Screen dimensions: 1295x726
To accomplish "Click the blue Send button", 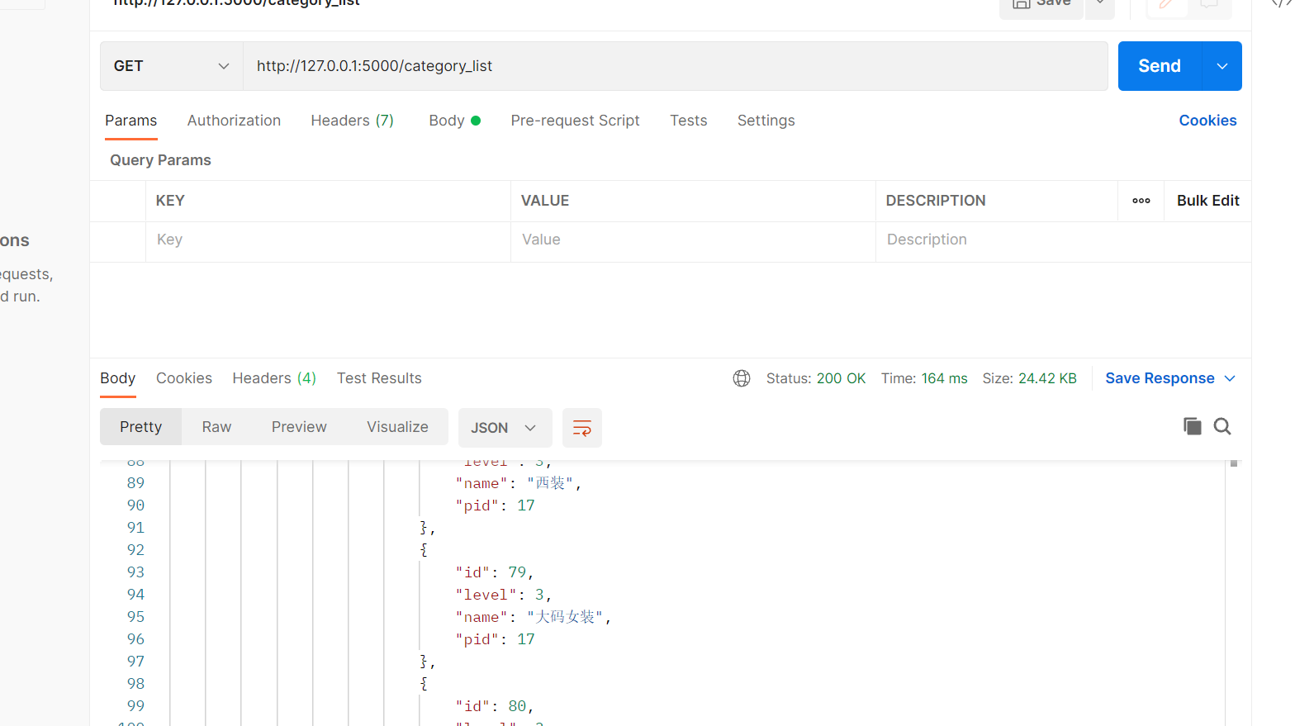I will [1160, 66].
